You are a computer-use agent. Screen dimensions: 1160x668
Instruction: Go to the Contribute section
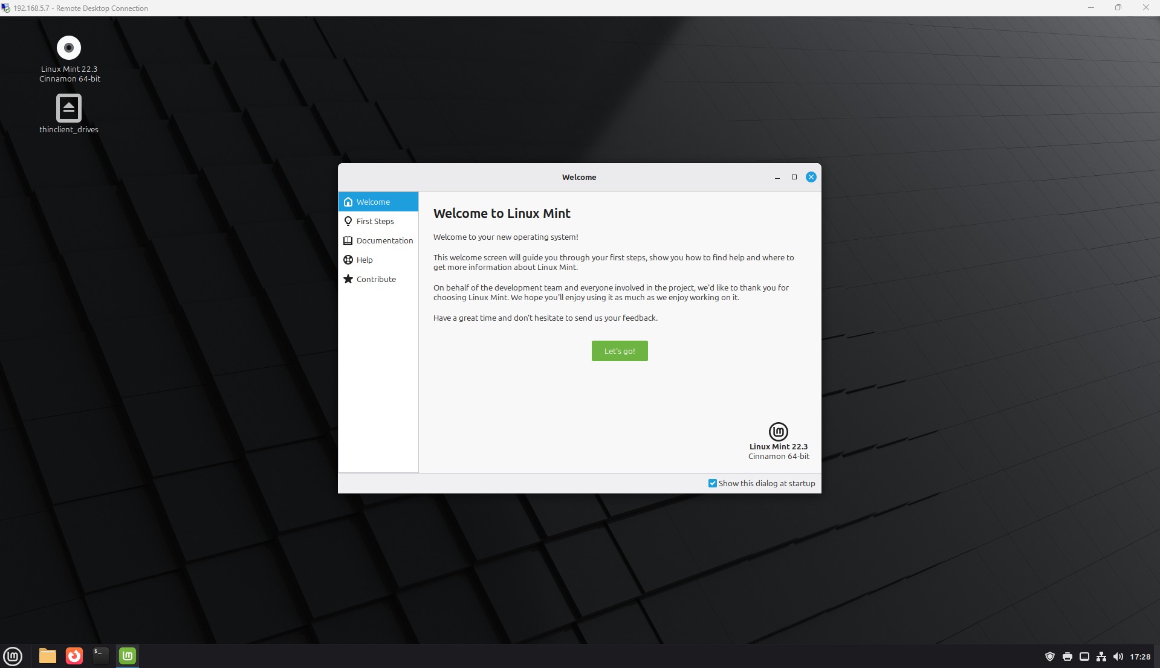coord(376,279)
